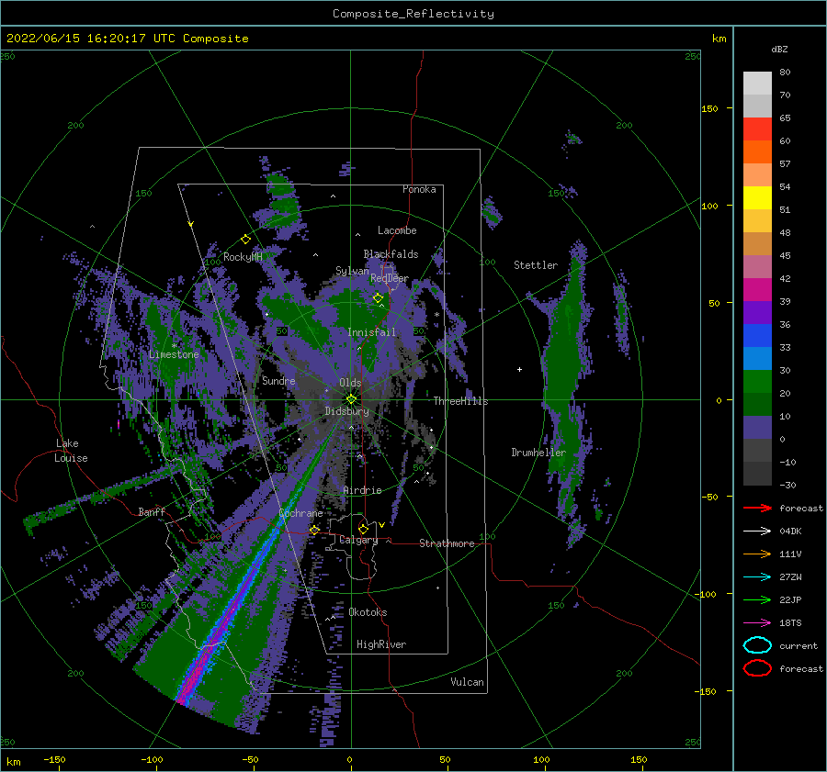Viewport: 827px width, 772px height.
Task: Click the Innisfail city label
Action: click(x=371, y=332)
